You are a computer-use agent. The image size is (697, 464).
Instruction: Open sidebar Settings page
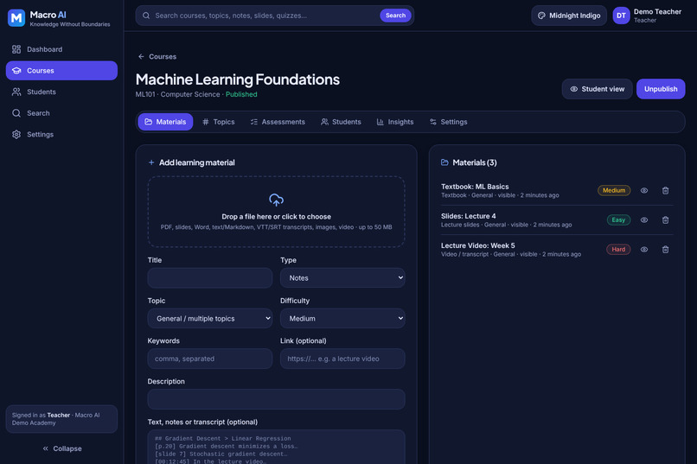click(61, 135)
